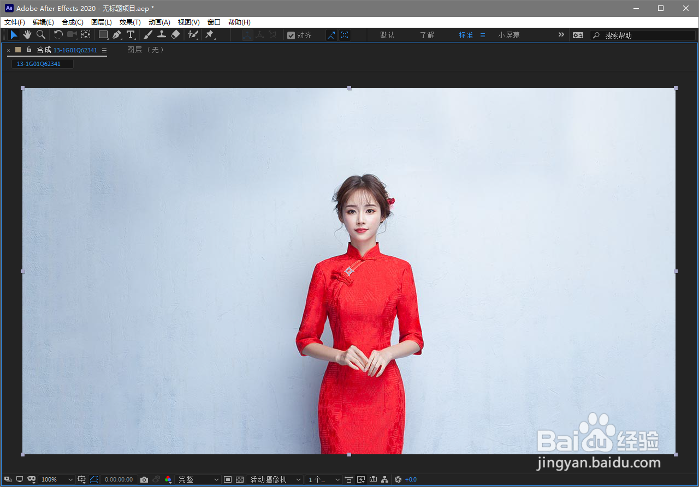Open the 编辑(E) menu

coord(43,22)
